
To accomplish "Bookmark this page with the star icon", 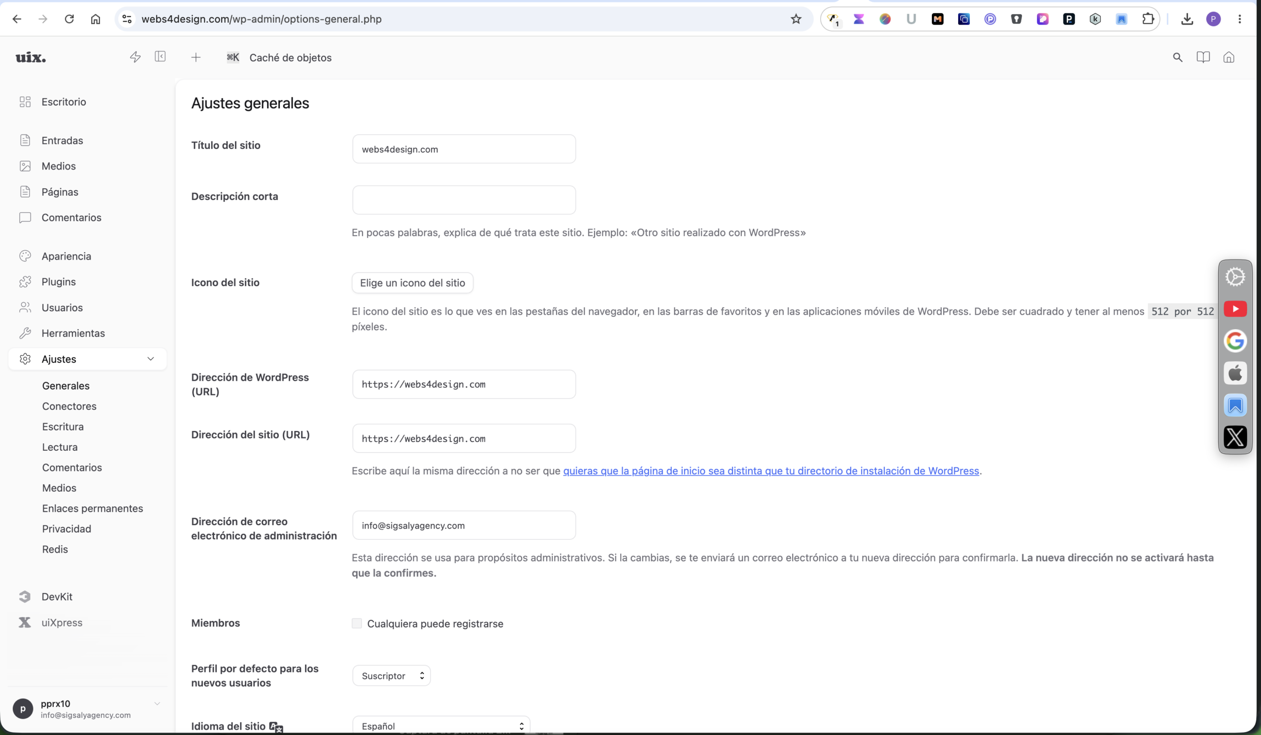I will [x=796, y=19].
